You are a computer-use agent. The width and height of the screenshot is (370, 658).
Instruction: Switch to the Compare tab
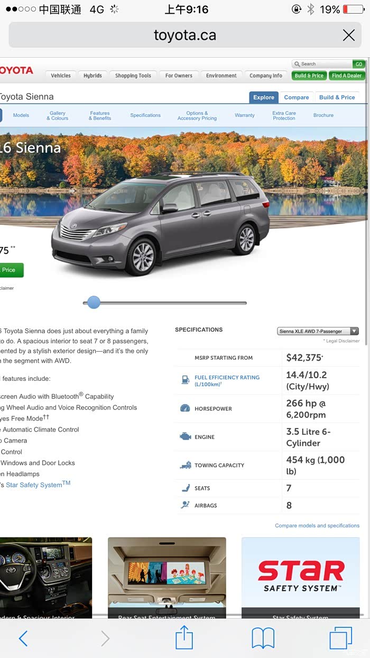tap(297, 97)
